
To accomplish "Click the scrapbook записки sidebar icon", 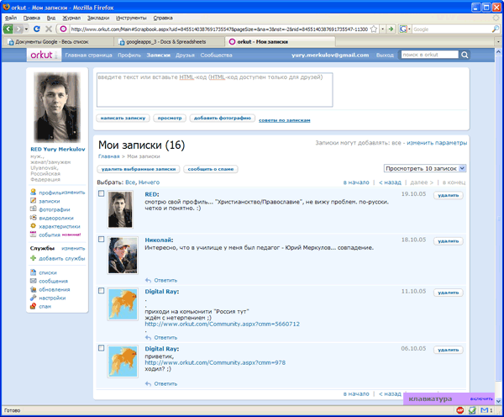I will (33, 201).
